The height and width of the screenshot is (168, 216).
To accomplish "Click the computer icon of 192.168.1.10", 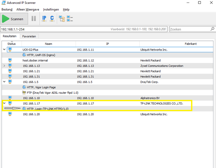I will pyautogui.click(x=10, y=98).
